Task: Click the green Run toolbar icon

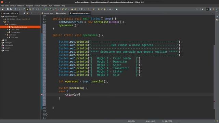Action: point(46,9)
